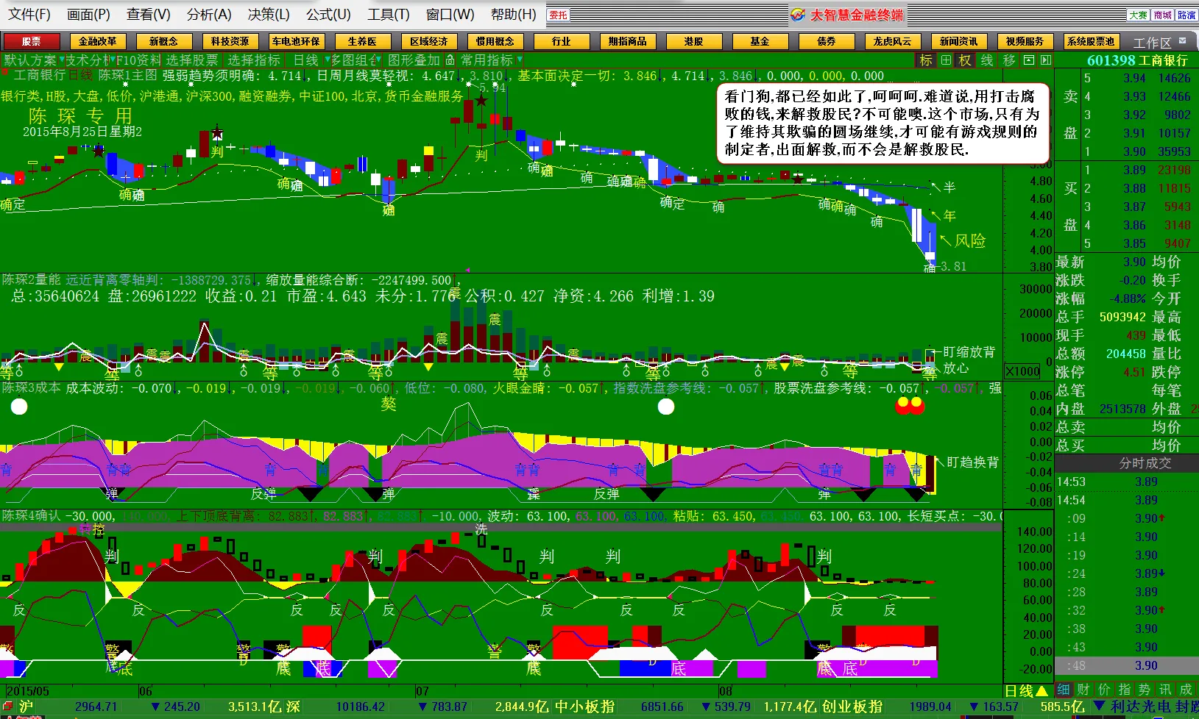Toggle the lock icon beside 图形叠加
Screen dimensions: 1199x719
pyautogui.click(x=450, y=60)
